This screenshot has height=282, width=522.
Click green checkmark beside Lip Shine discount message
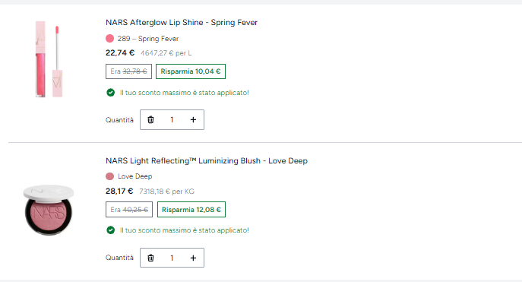click(110, 93)
